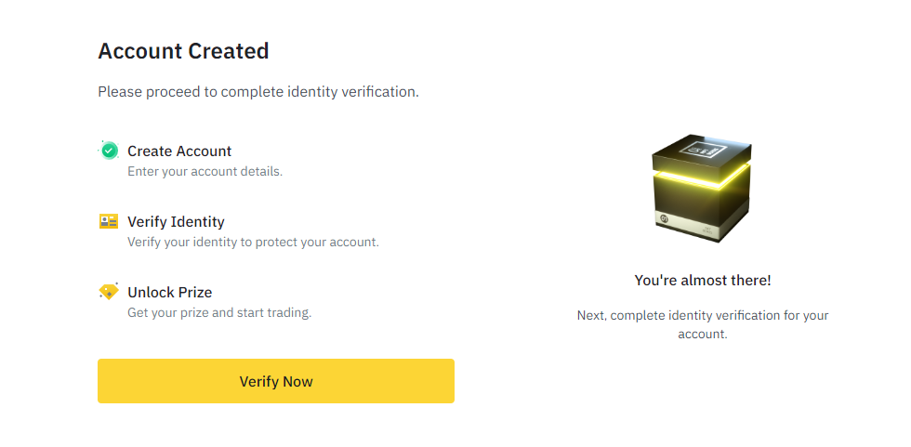This screenshot has width=911, height=447.
Task: Select the Verify Identity step heading
Action: tap(176, 221)
